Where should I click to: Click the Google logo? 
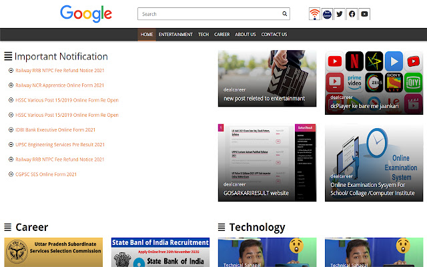click(x=86, y=13)
